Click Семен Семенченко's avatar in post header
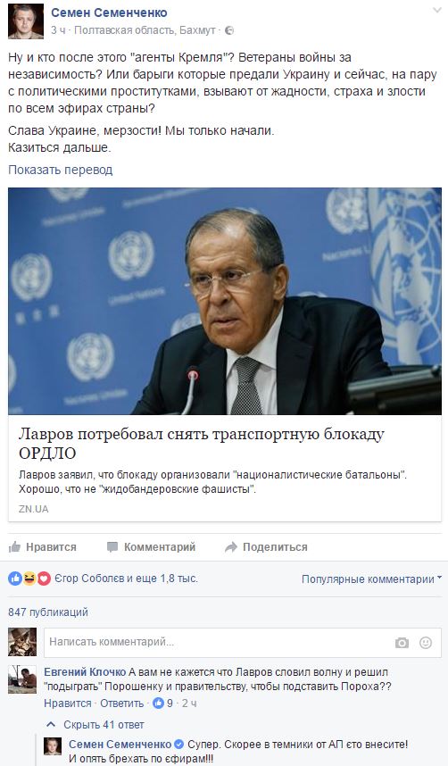The width and height of the screenshot is (448, 766). [26, 21]
